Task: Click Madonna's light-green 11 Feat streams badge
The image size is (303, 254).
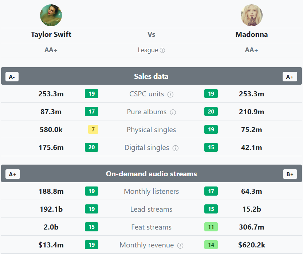Action: click(211, 227)
